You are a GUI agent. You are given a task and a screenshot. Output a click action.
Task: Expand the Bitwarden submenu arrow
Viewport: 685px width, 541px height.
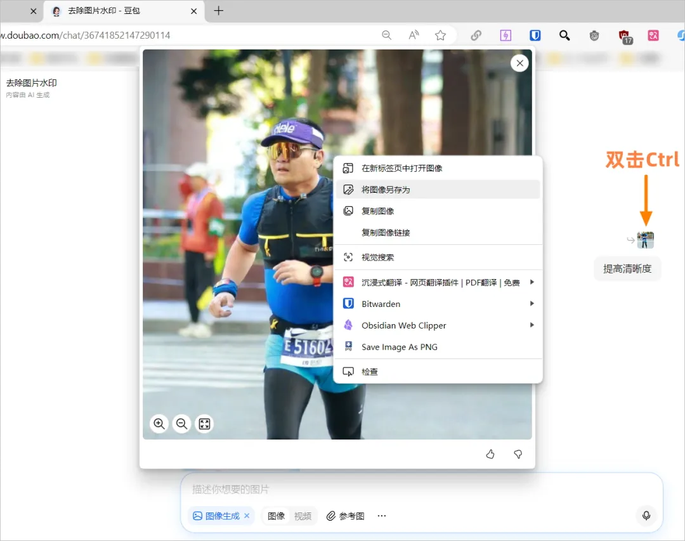click(532, 304)
